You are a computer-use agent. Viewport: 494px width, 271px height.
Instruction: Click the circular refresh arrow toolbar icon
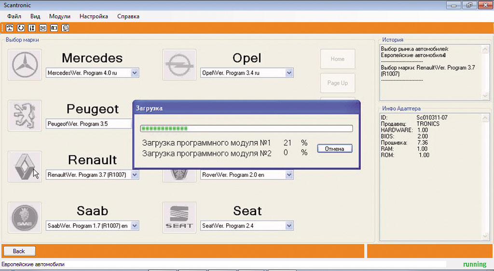[21, 28]
